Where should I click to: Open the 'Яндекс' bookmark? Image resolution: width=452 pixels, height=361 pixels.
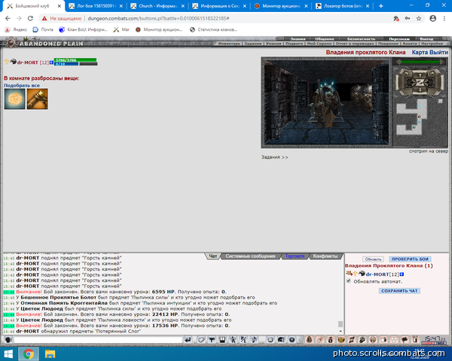tap(16, 29)
